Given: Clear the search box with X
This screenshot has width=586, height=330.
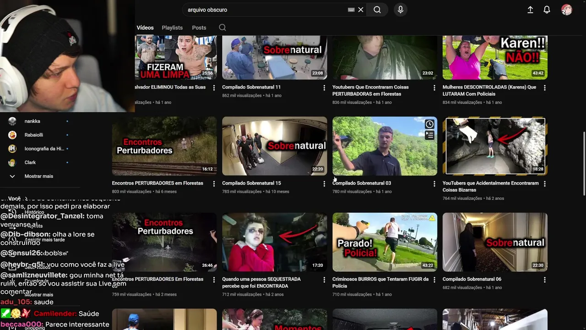Looking at the screenshot, I should pyautogui.click(x=361, y=10).
